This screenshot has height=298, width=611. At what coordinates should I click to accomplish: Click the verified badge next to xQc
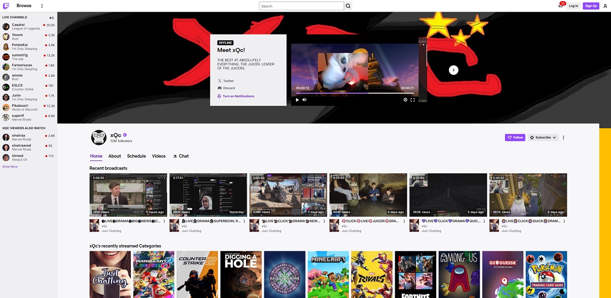[125, 135]
